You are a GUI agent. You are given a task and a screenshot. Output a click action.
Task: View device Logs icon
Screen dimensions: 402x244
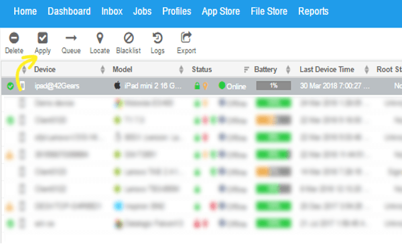[157, 38]
